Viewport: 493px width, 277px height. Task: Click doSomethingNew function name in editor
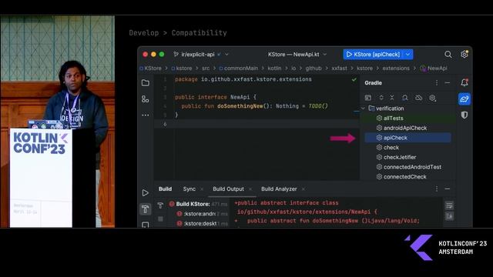click(x=240, y=106)
